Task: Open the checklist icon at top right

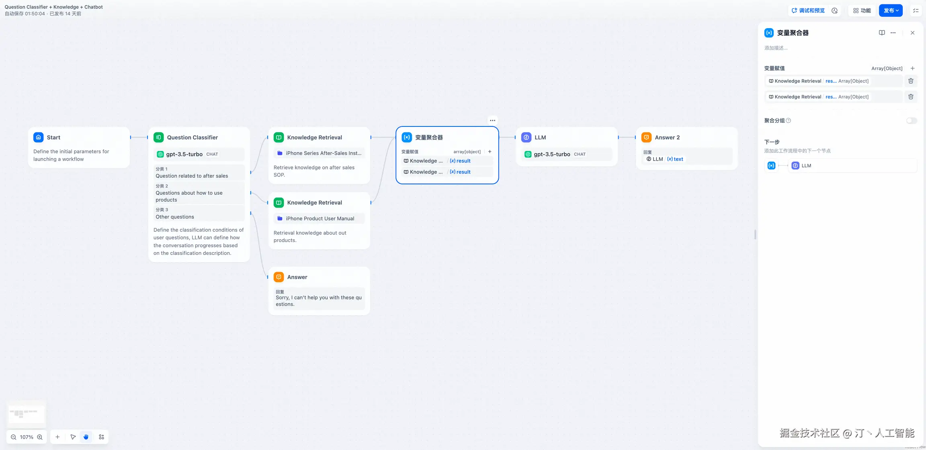Action: (x=916, y=11)
